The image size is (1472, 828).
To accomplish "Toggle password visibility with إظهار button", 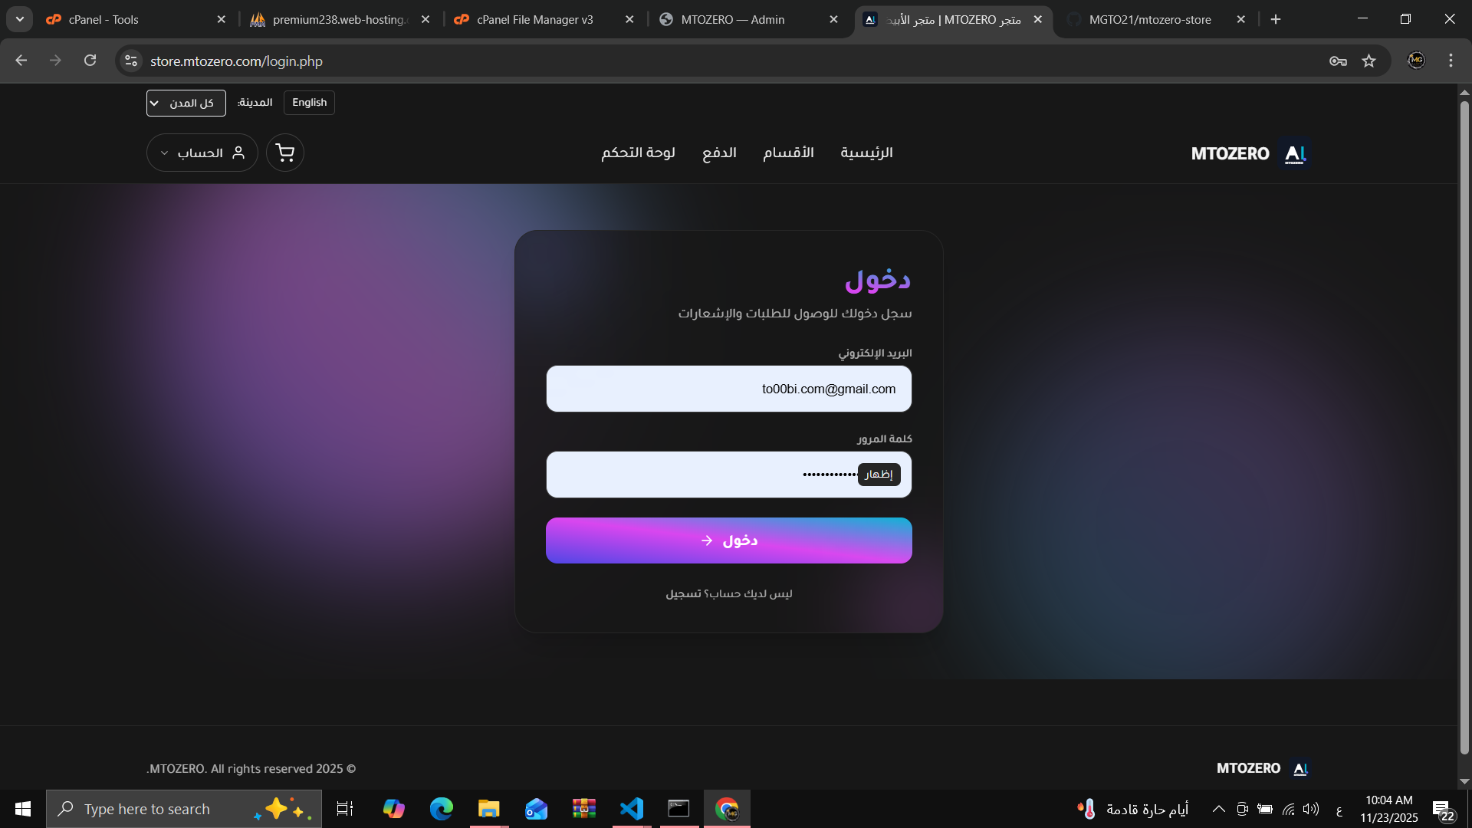I will pyautogui.click(x=879, y=475).
